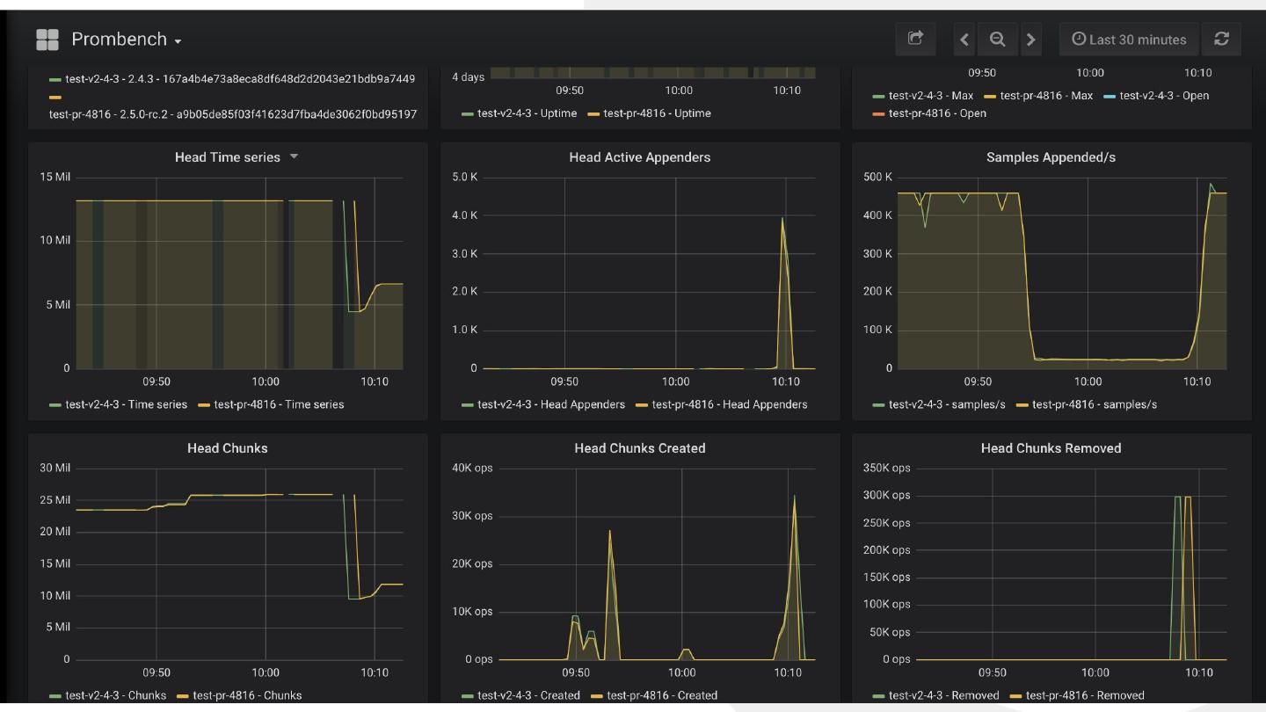Viewport: 1266px width, 712px height.
Task: Shift time range backward with left arrow
Action: (964, 40)
